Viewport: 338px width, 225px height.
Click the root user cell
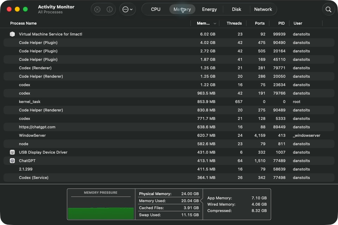tap(296, 102)
